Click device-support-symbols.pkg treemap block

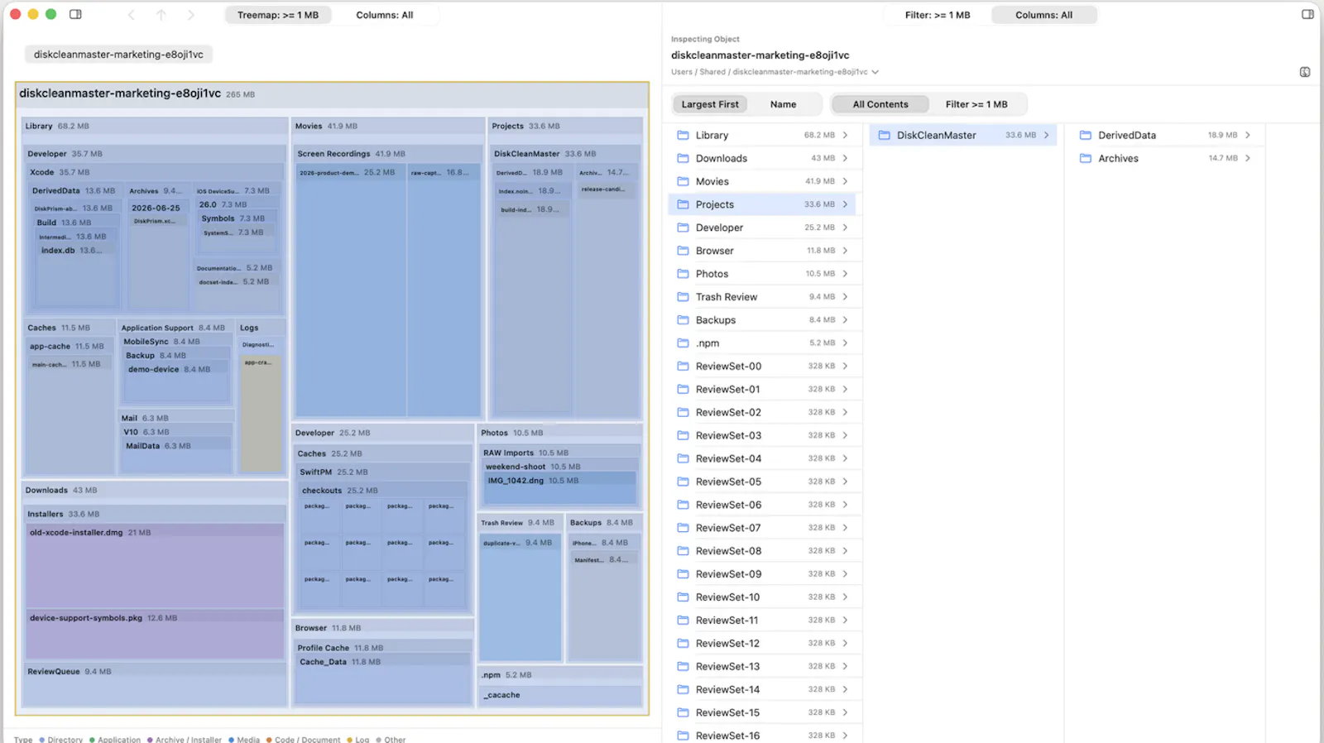(155, 635)
